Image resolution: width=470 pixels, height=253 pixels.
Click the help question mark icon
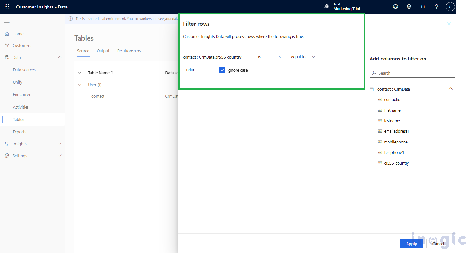point(436,7)
